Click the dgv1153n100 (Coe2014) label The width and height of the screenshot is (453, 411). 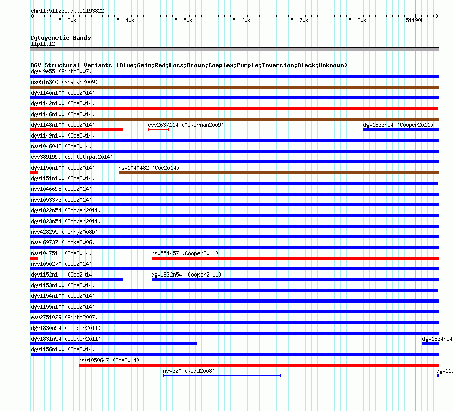tap(63, 285)
